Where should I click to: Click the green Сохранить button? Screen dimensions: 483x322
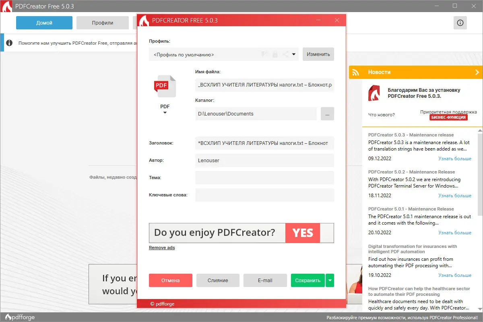(x=308, y=281)
